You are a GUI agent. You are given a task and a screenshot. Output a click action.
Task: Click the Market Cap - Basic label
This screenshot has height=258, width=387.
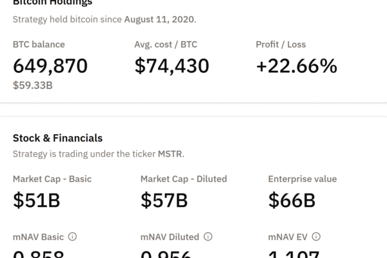(x=52, y=179)
